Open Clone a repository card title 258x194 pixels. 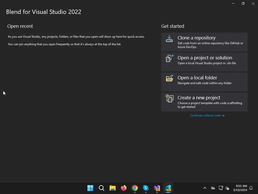(x=197, y=38)
